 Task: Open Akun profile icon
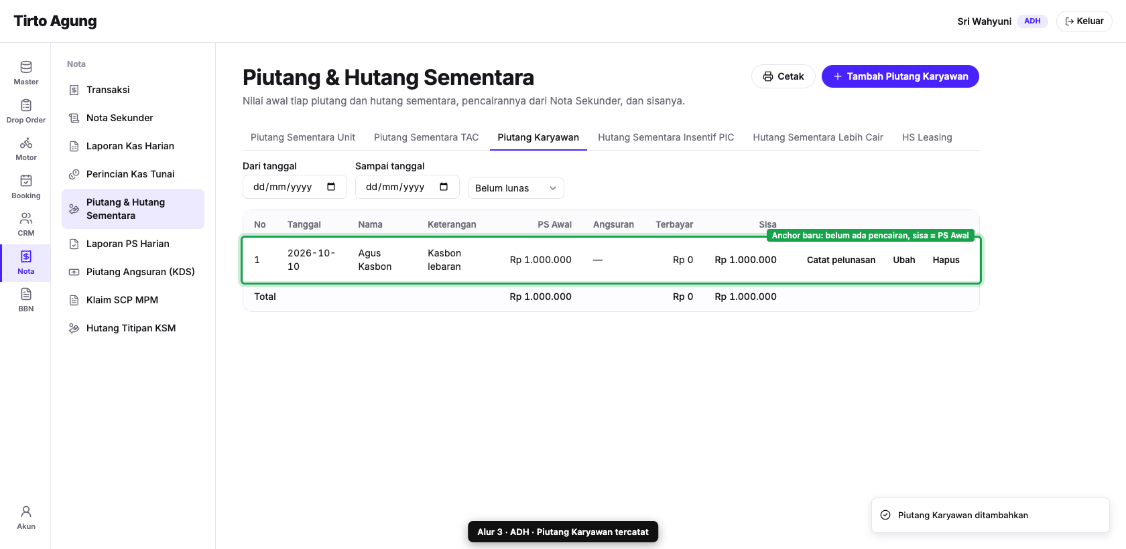coord(26,512)
